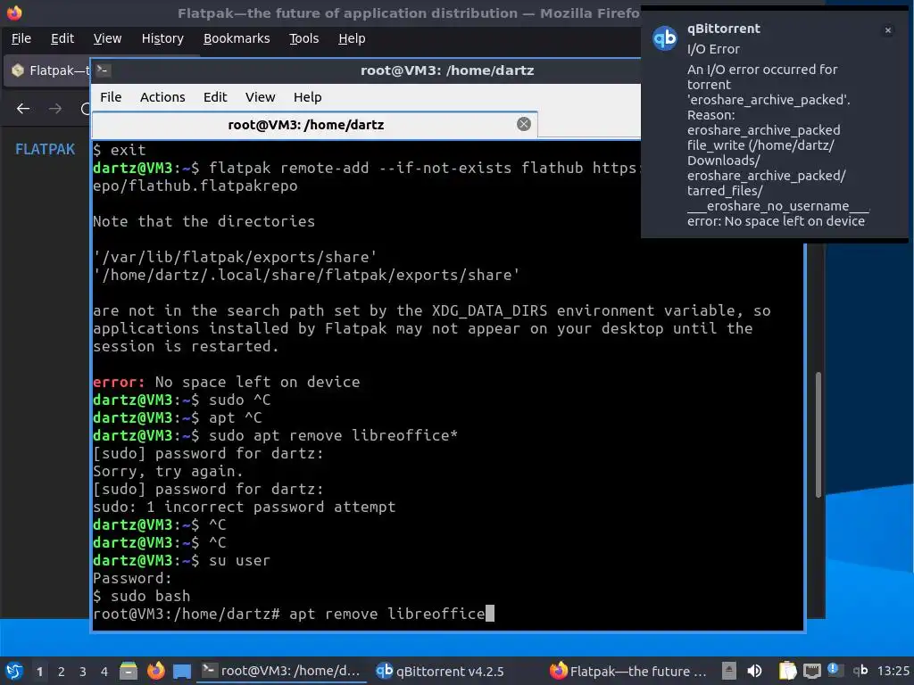Open the volume control tray icon
The image size is (914, 685).
pos(755,671)
